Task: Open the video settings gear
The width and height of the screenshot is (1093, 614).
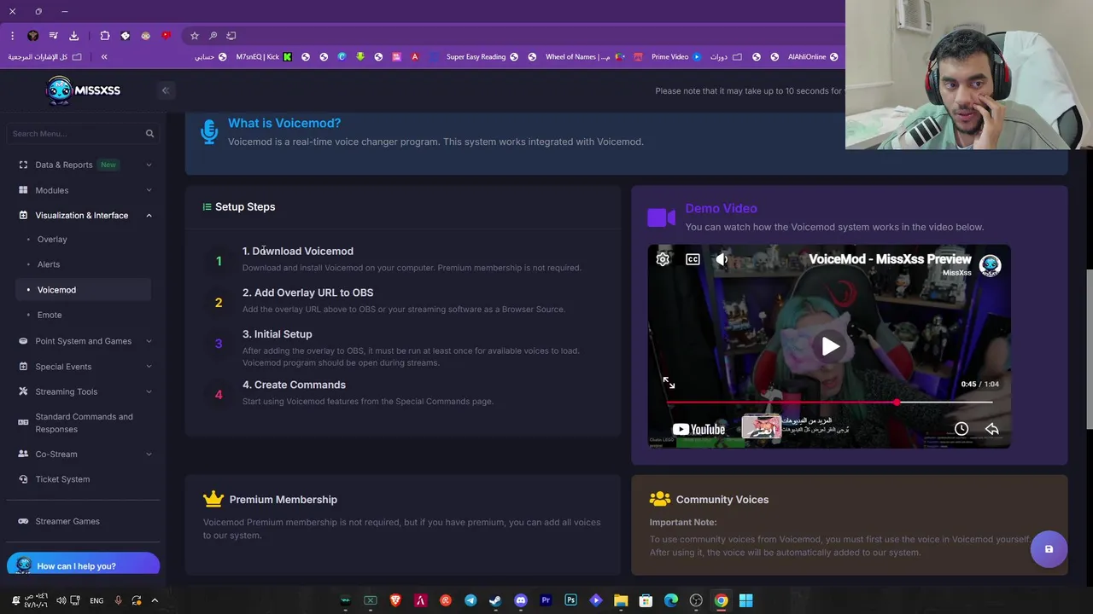Action: pyautogui.click(x=663, y=259)
